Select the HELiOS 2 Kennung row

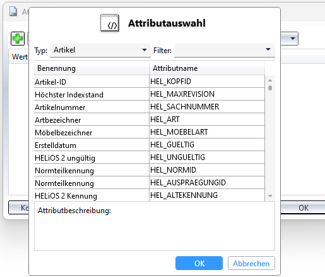coord(150,195)
